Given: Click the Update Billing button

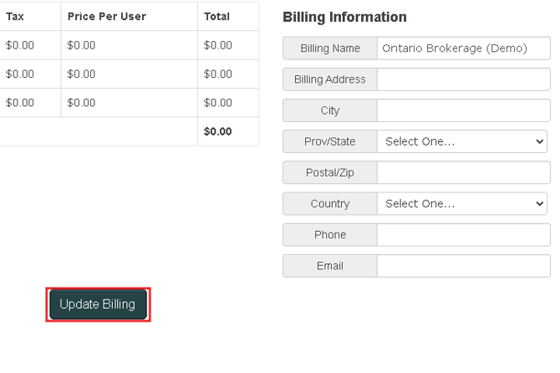Looking at the screenshot, I should coord(98,304).
